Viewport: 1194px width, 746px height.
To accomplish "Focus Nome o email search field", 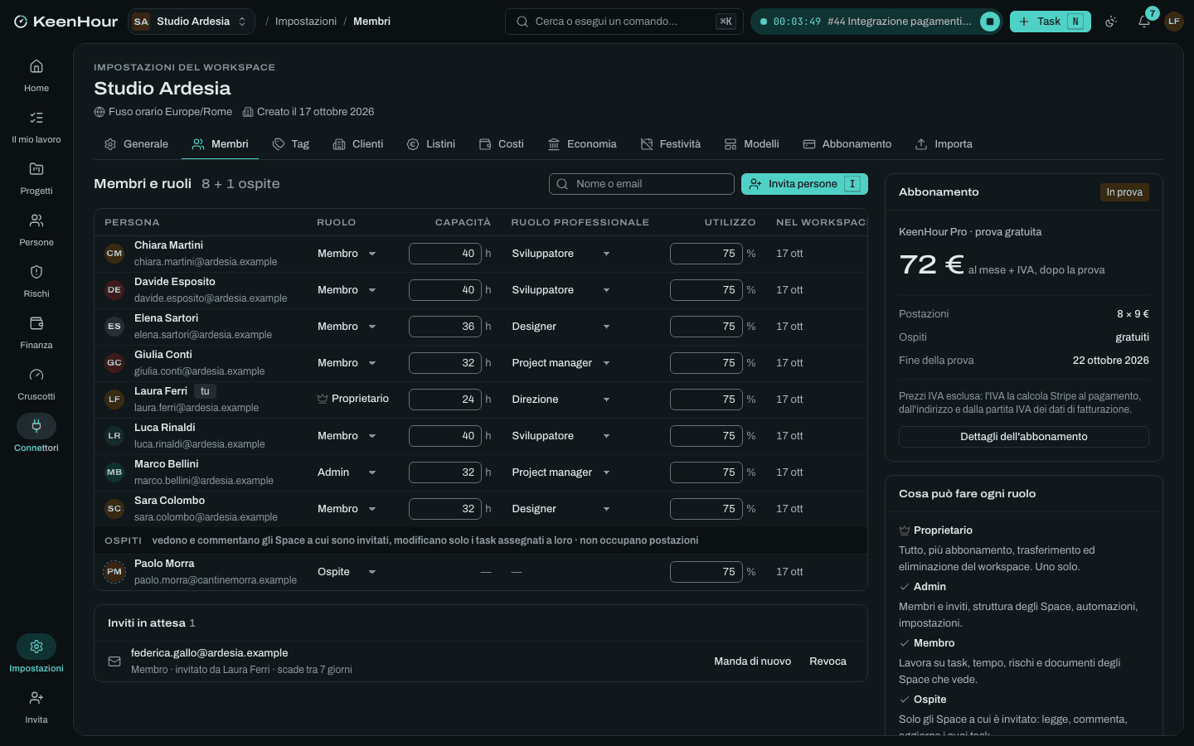I will pos(642,184).
